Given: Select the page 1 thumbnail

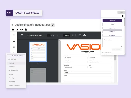Looking at the screenshot, I should click(38, 52).
